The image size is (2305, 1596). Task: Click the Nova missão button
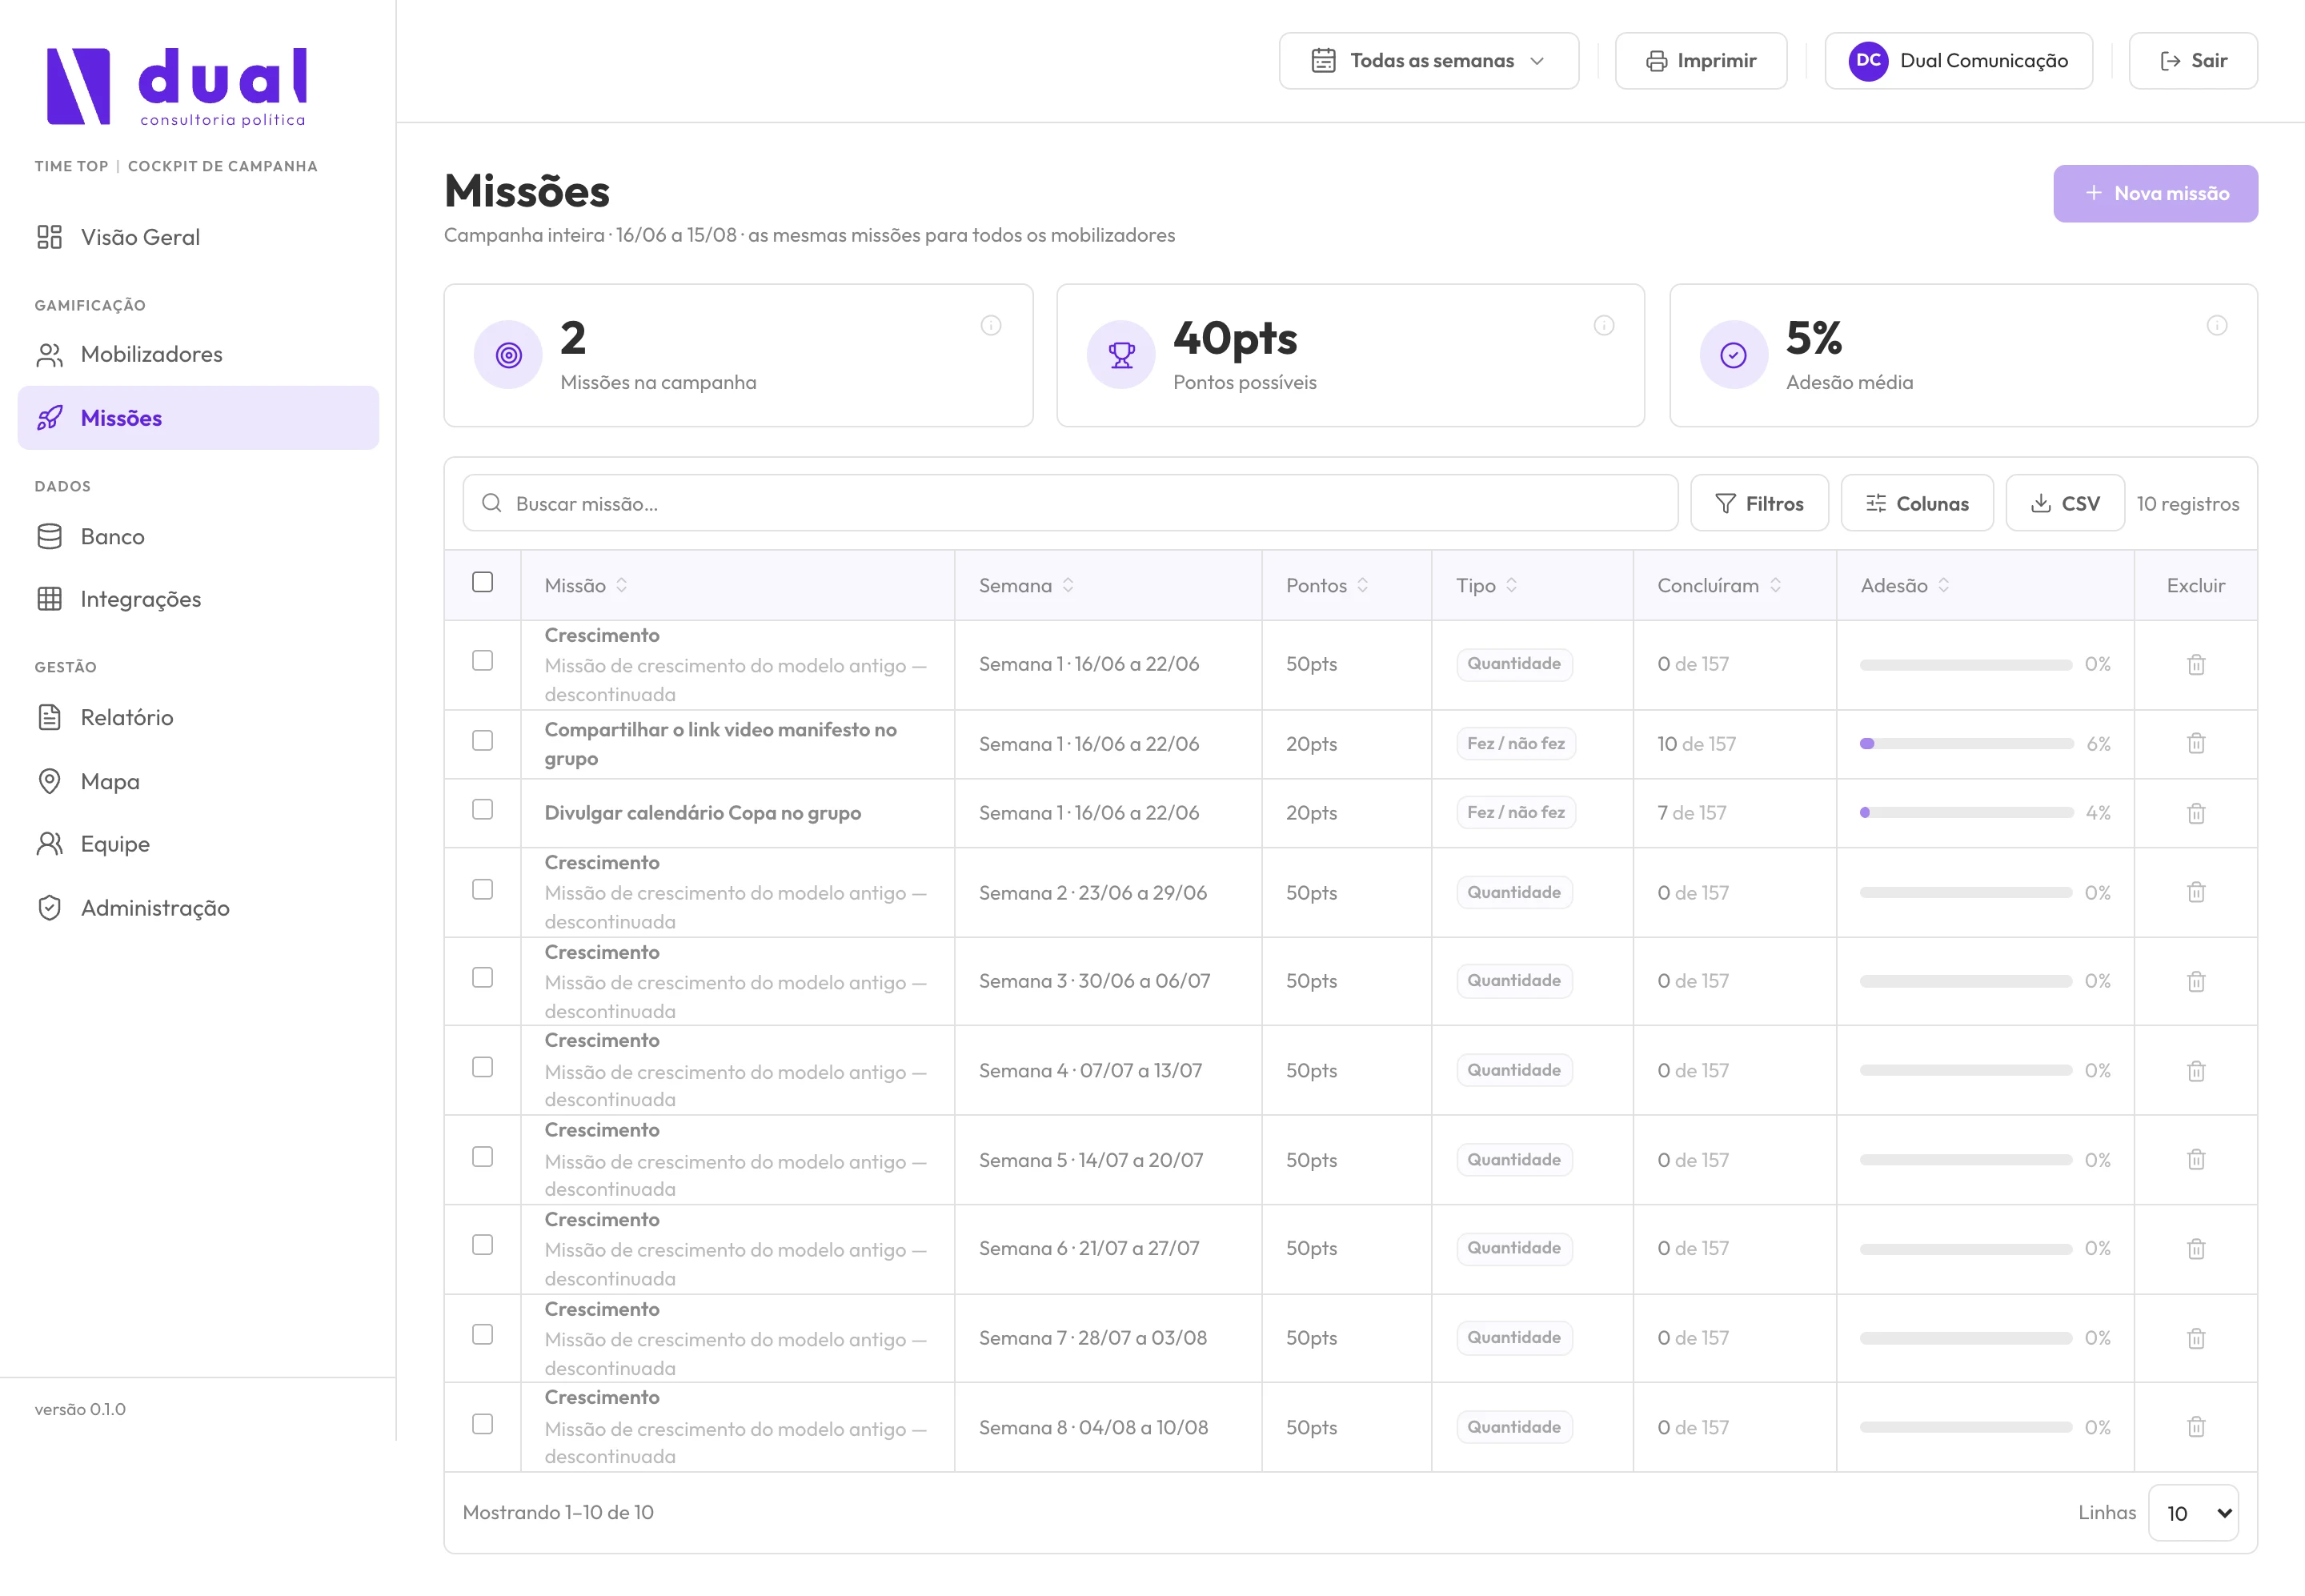pyautogui.click(x=2155, y=193)
